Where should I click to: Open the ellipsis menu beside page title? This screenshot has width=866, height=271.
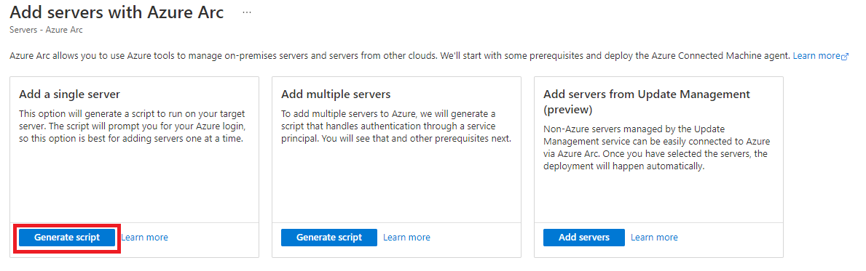point(247,13)
